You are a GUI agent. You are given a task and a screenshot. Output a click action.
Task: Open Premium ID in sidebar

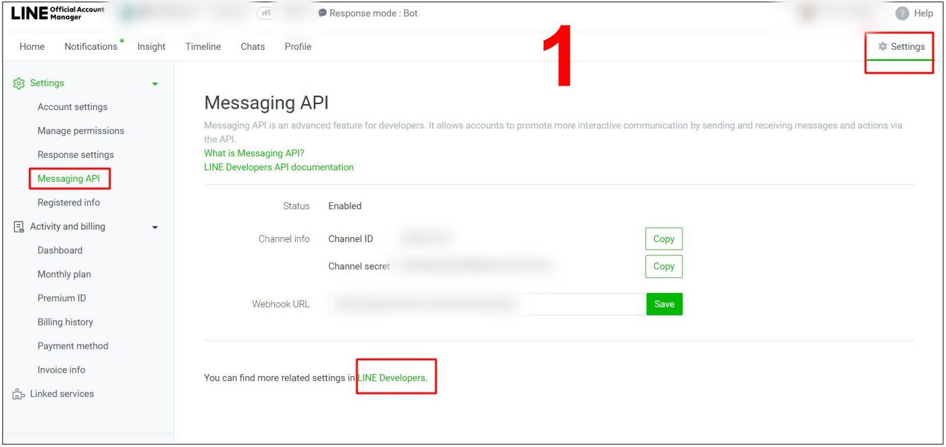point(61,298)
